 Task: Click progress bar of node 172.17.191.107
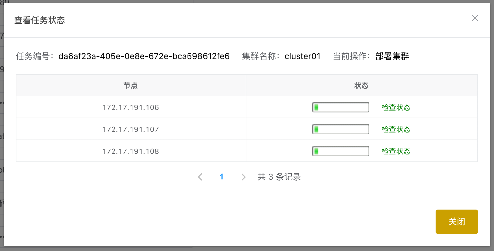click(340, 129)
